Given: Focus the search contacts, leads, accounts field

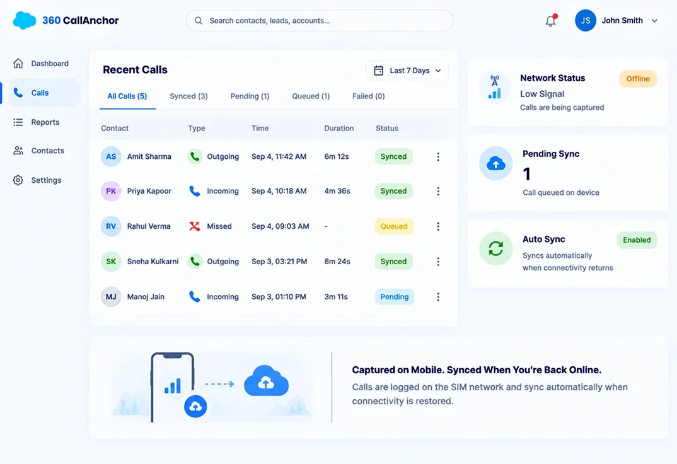Looking at the screenshot, I should [x=320, y=21].
